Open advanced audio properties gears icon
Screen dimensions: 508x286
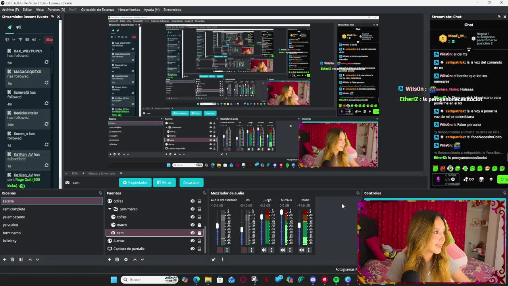(x=214, y=259)
